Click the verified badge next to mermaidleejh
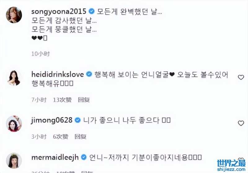Screen dimensions: 248x173 click(x=84, y=157)
